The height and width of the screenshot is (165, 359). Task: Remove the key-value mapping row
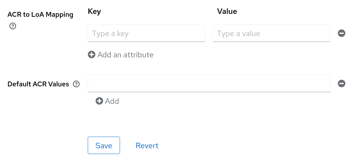pos(342,33)
